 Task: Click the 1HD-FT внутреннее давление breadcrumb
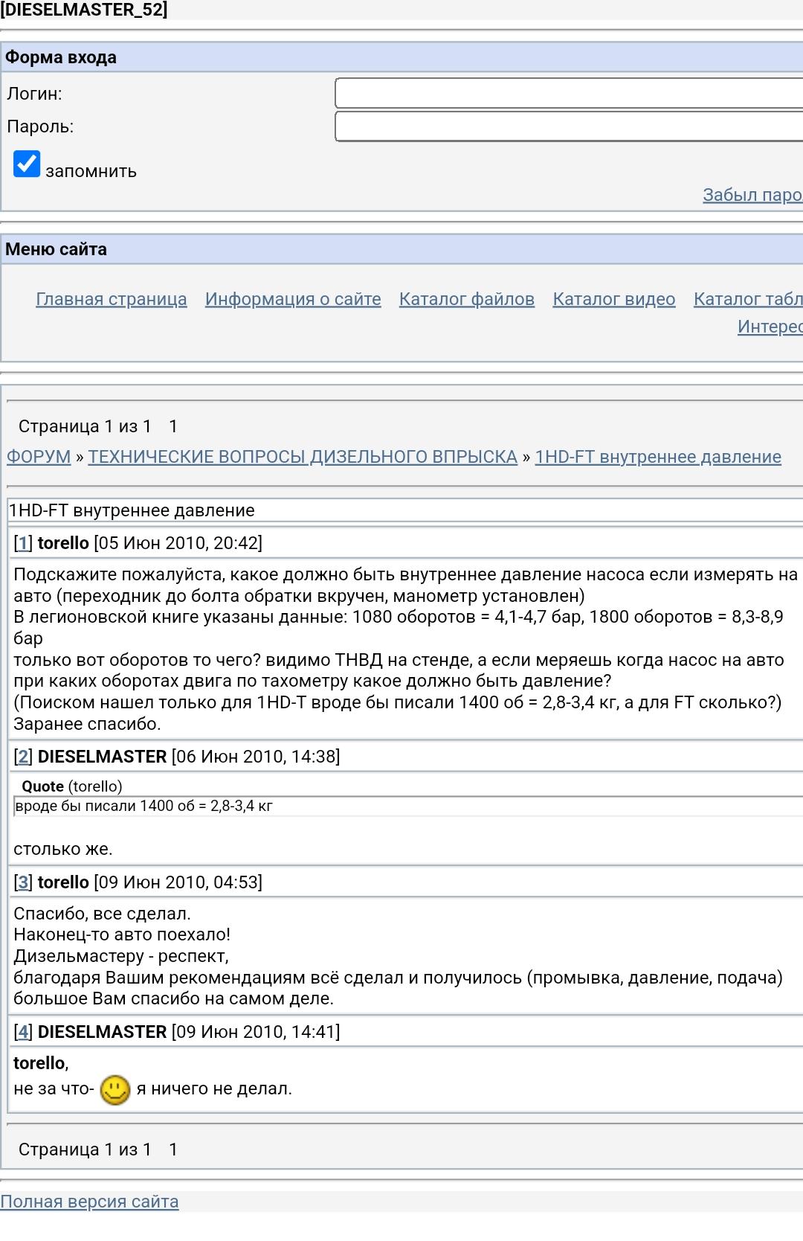658,457
